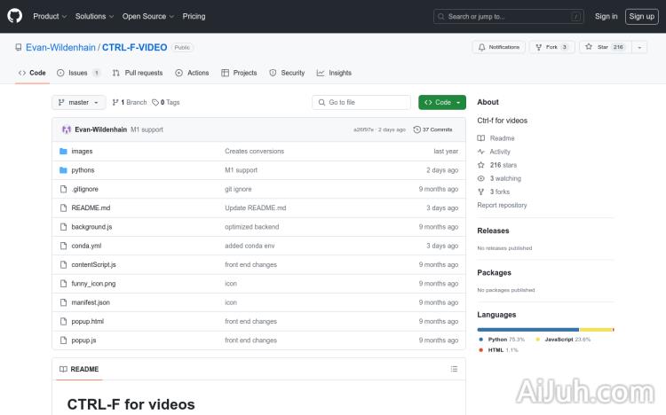Switch to the Issues tab
Viewport: 666px width, 415px height.
point(78,73)
